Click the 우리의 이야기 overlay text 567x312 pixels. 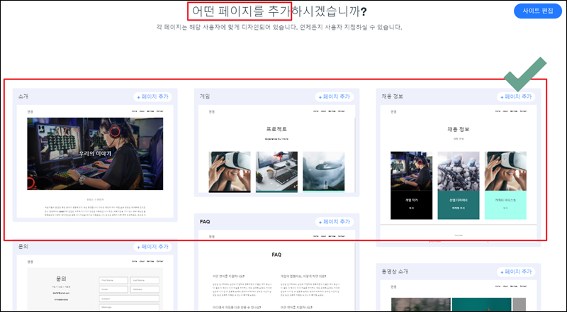coord(95,153)
